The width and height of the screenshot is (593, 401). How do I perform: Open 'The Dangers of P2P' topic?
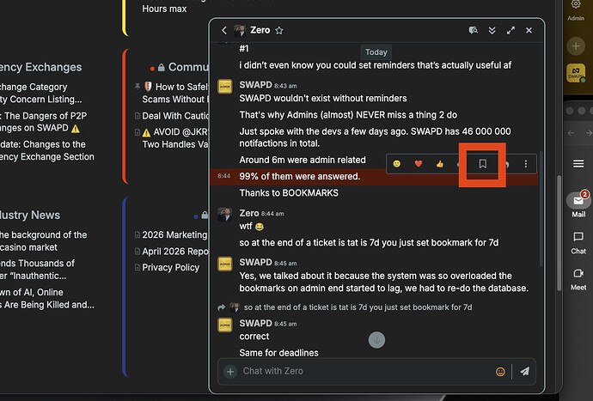point(44,122)
